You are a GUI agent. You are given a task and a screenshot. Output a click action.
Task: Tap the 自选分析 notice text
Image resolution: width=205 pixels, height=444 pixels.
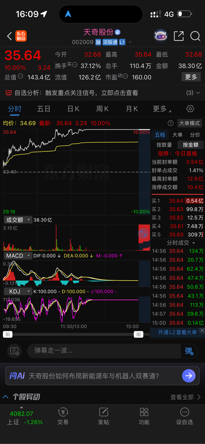click(76, 93)
